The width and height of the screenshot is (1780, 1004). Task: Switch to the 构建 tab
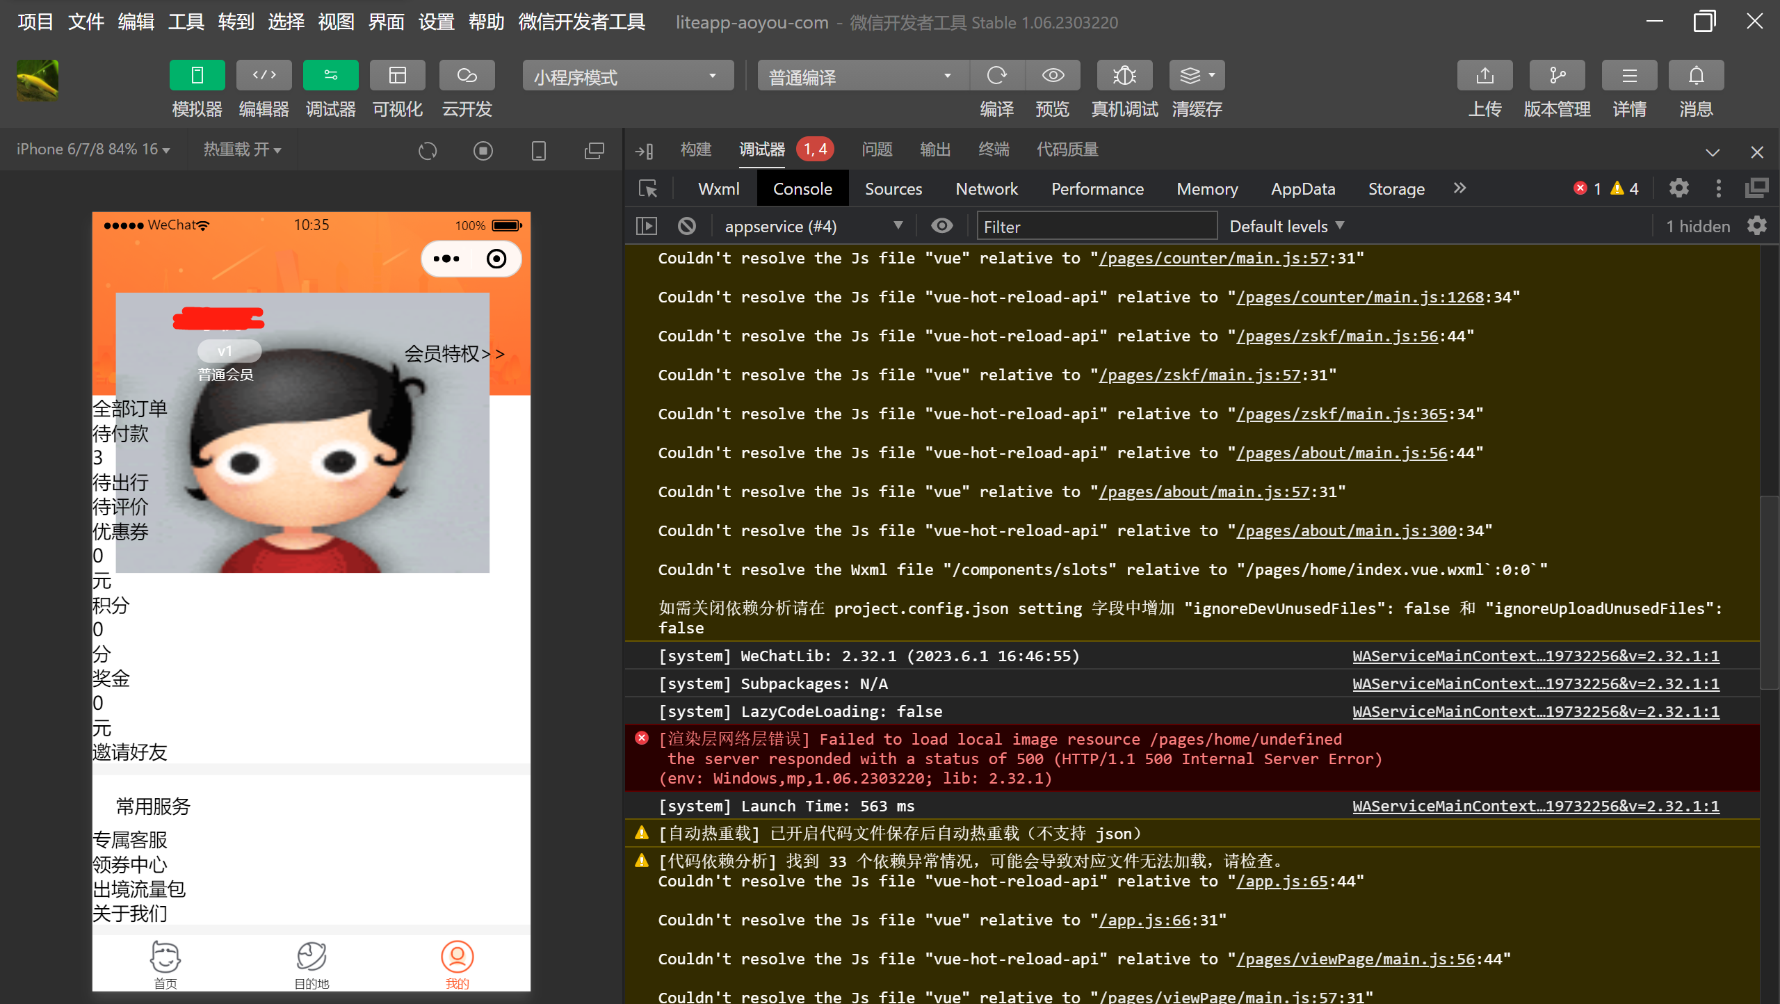pos(696,149)
